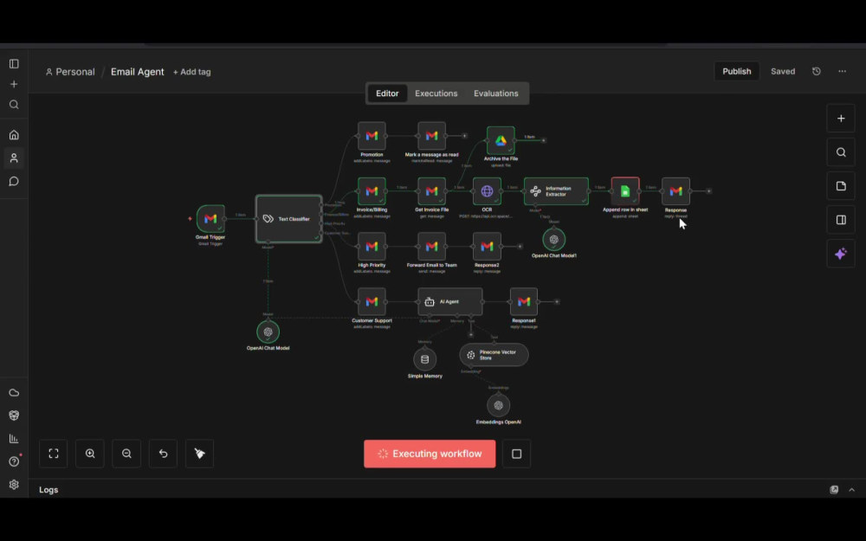Select the Mark a message as read node
Image resolution: width=866 pixels, height=541 pixels.
[x=432, y=136]
